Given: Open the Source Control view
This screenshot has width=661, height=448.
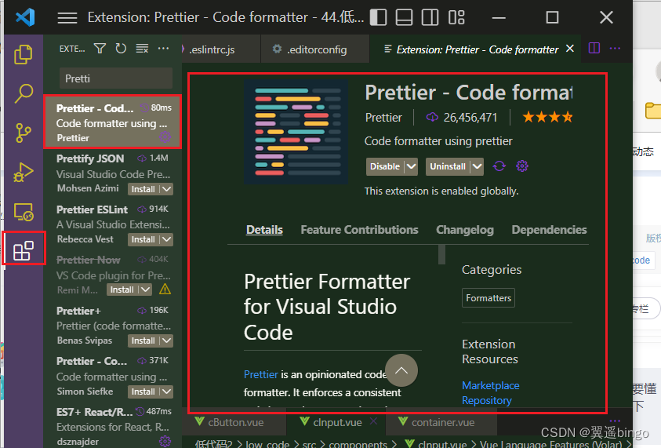Looking at the screenshot, I should pos(24,133).
